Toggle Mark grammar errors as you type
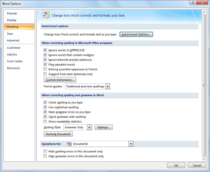This screenshot has height=172, width=210. [x=45, y=112]
